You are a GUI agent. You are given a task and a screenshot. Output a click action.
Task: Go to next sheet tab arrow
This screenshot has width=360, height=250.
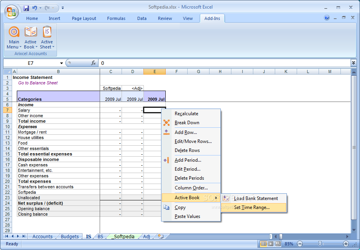coord(18,236)
